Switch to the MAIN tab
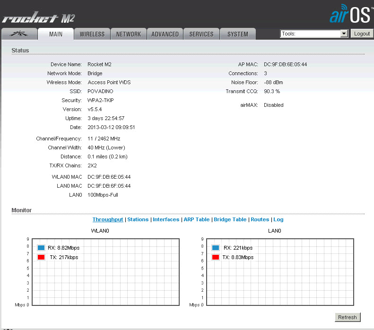The image size is (374, 330). 56,34
